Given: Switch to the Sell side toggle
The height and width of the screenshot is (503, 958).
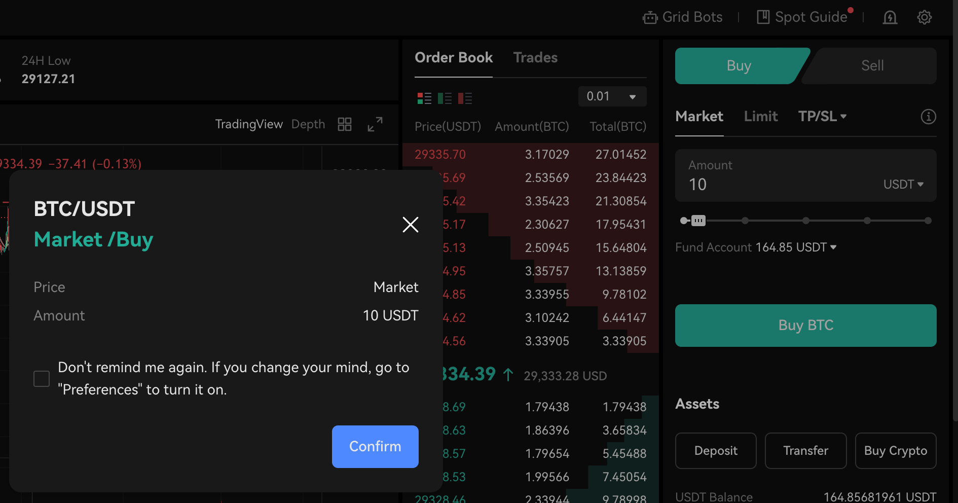Looking at the screenshot, I should [872, 66].
